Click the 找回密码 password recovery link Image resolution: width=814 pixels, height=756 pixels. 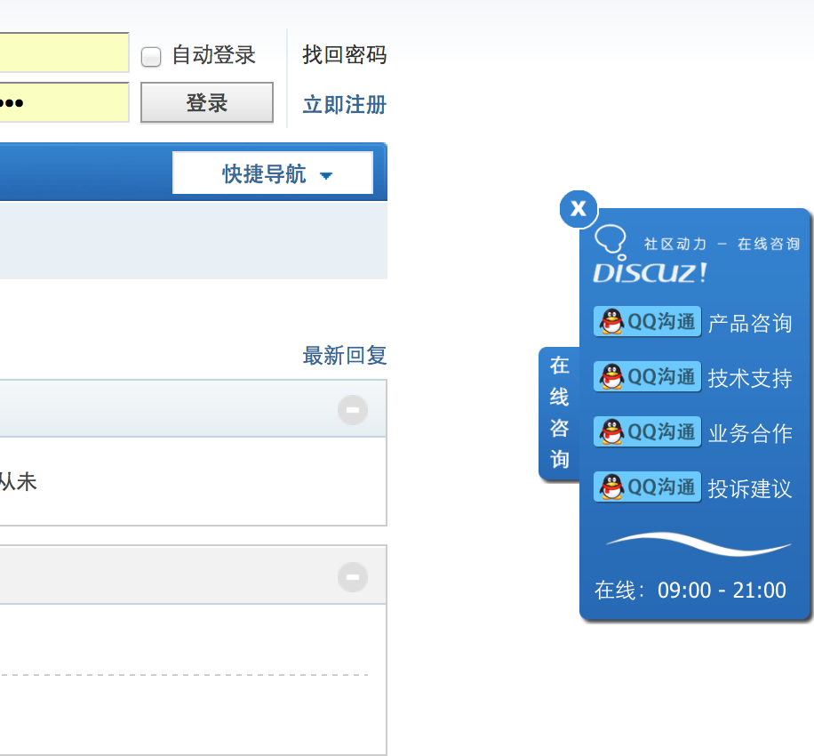point(344,55)
